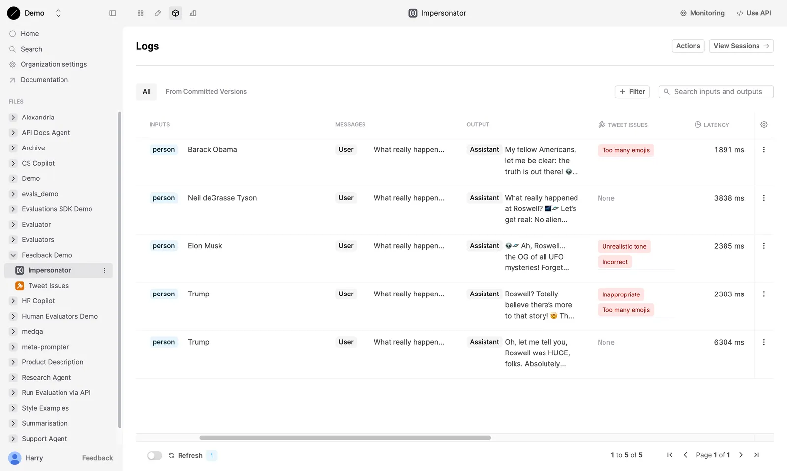This screenshot has height=471, width=787.
Task: Open Impersonator file options menu in sidebar
Action: click(104, 270)
